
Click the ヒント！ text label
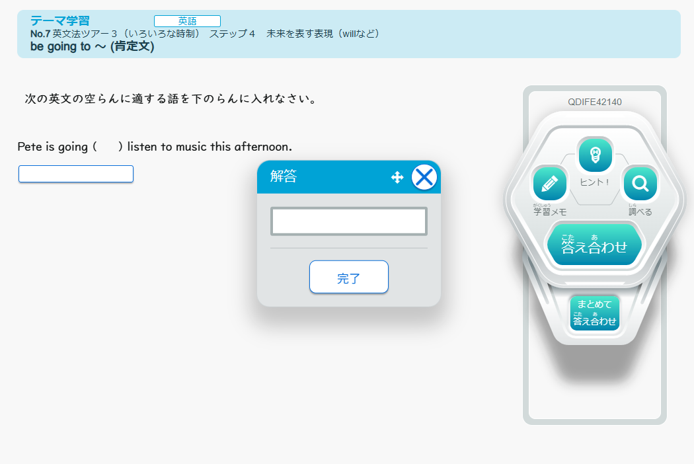[x=595, y=182]
